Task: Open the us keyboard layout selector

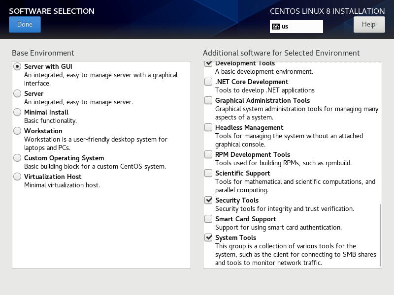Action: pyautogui.click(x=296, y=27)
